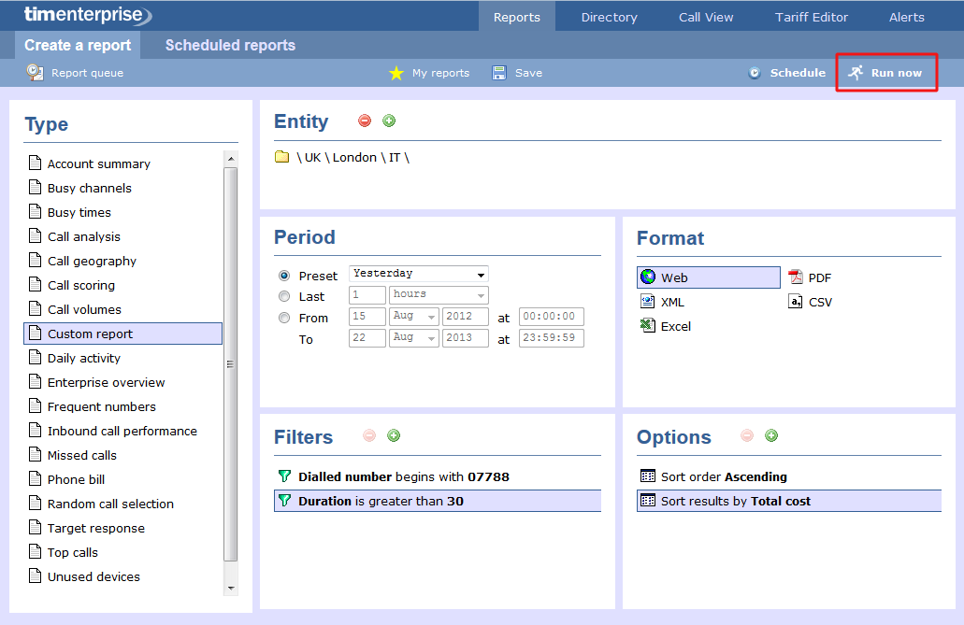Viewport: 964px width, 625px height.
Task: Click the My reports star icon
Action: coord(396,73)
